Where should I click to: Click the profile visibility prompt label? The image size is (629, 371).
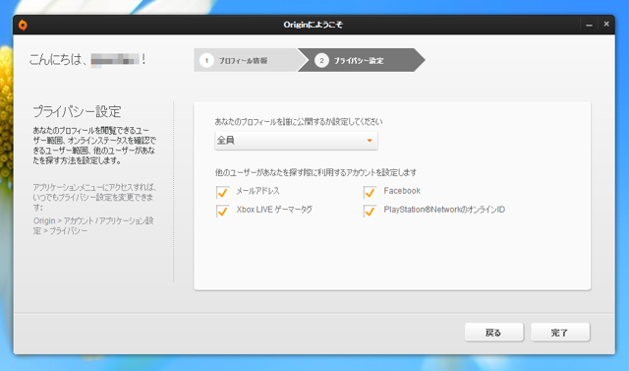tap(299, 122)
